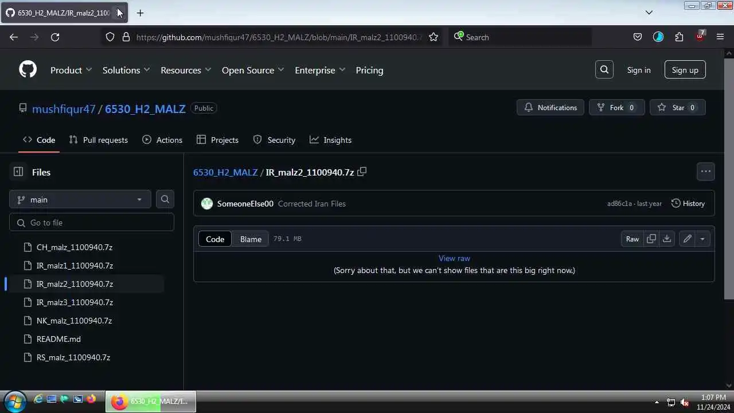Click the pencil edit file icon
734x413 pixels.
[x=687, y=239]
